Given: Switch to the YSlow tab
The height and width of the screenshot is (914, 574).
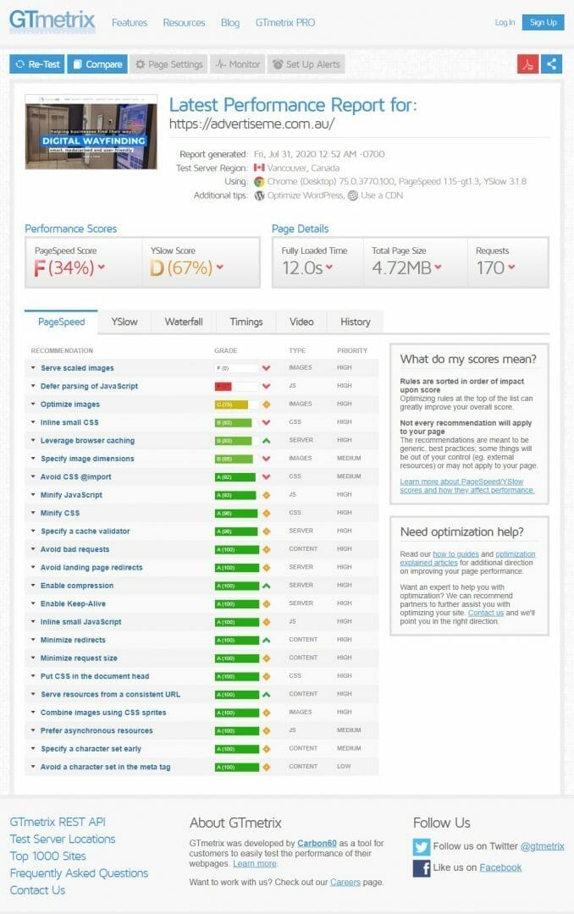Looking at the screenshot, I should (124, 322).
